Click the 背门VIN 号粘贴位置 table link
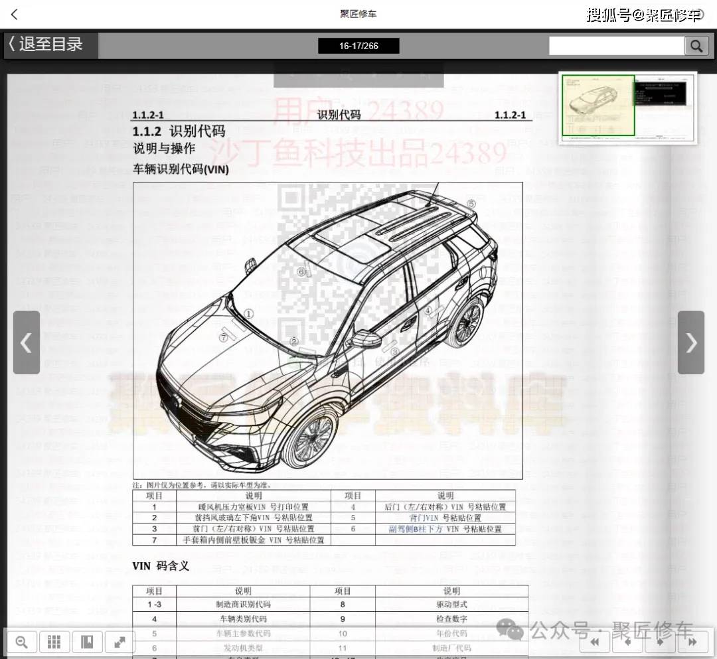 pyautogui.click(x=445, y=518)
